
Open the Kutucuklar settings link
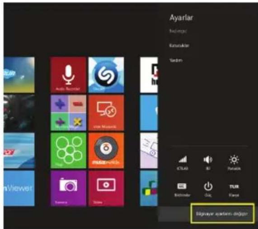pyautogui.click(x=179, y=45)
